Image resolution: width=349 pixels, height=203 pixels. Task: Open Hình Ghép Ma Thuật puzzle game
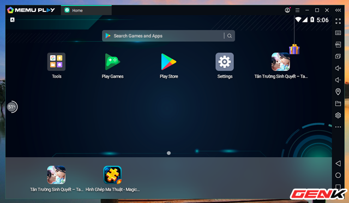[112, 175]
